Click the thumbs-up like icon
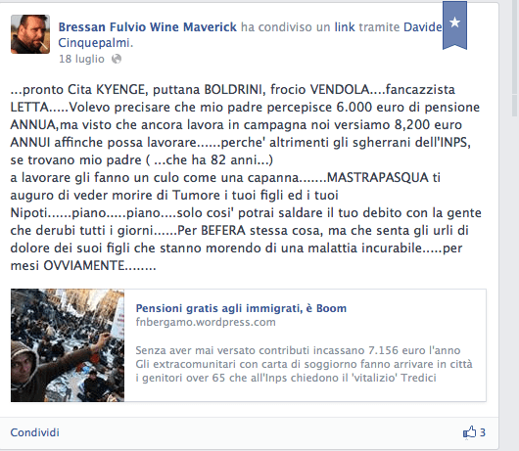Viewport: 519px width, 451px height. pyautogui.click(x=469, y=432)
